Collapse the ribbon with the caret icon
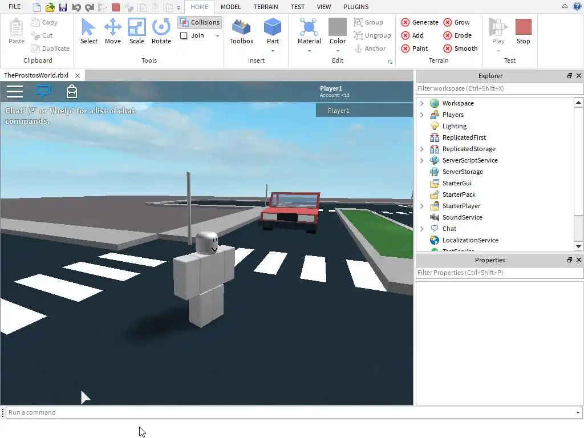 point(565,6)
